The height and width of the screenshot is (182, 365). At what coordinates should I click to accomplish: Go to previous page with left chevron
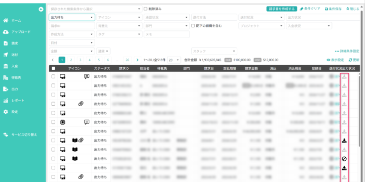tap(53, 60)
